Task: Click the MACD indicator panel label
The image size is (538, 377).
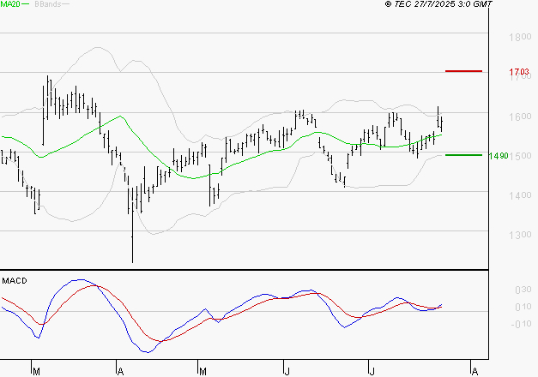Action: 15,281
